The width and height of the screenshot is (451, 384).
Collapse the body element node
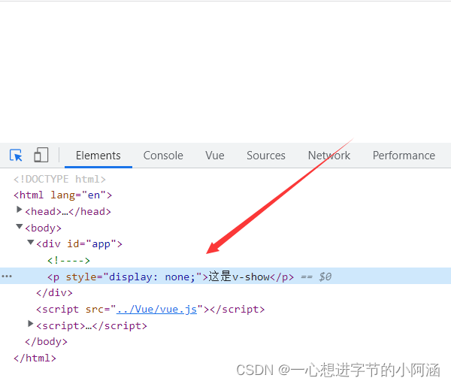(20, 227)
